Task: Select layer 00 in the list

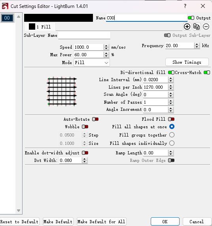Action: (x=7, y=18)
